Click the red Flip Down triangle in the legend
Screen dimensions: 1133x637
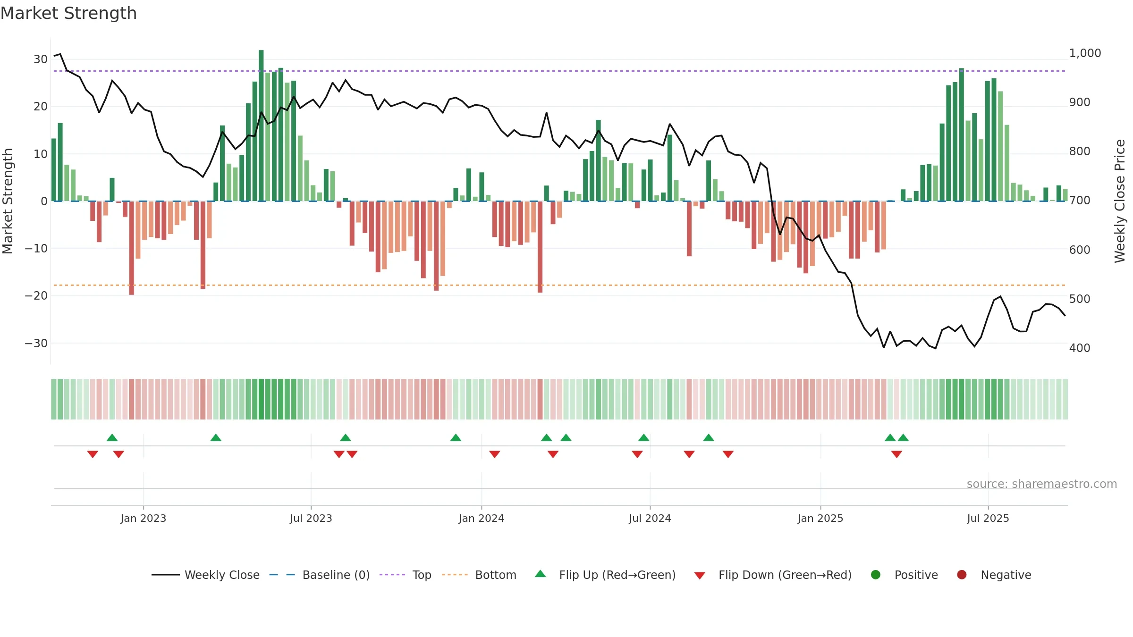pyautogui.click(x=700, y=576)
